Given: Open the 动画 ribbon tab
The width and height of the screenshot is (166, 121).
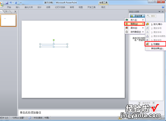Looking at the screenshot, I should (x=48, y=7).
